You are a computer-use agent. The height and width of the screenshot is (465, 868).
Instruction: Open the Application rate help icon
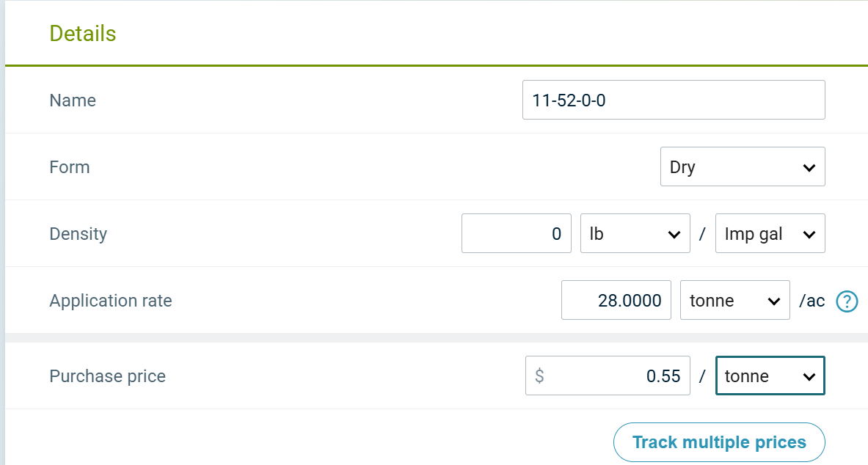[847, 301]
